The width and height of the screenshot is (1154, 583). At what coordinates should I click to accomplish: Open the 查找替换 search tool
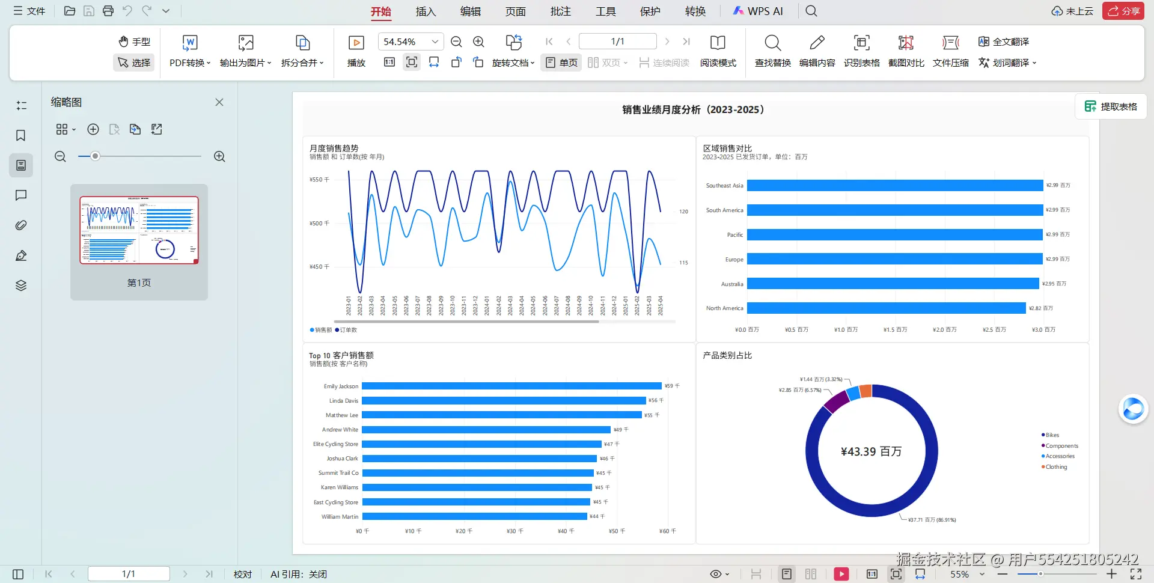[773, 50]
